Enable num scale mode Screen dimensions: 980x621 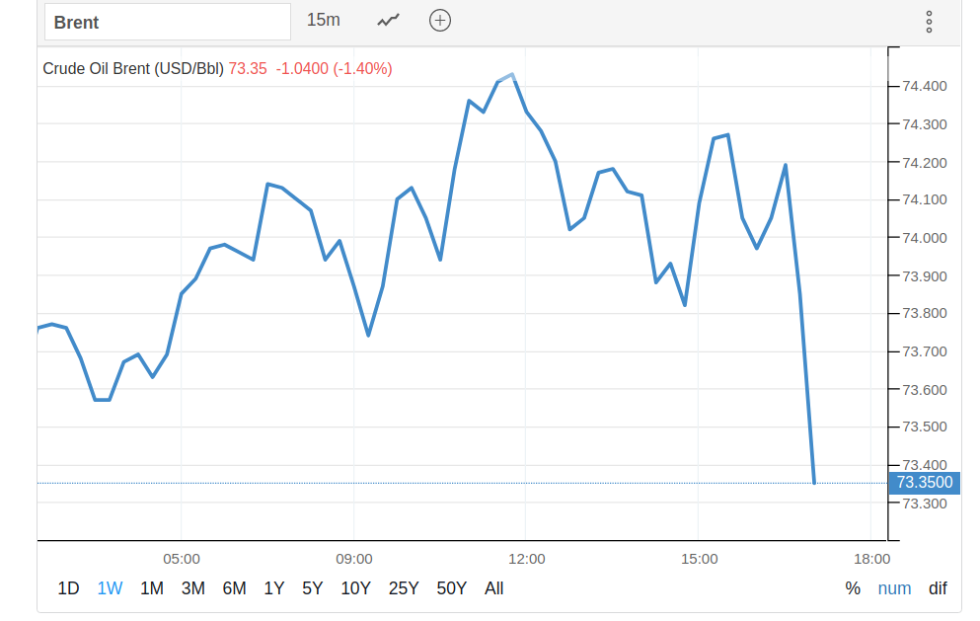(894, 588)
